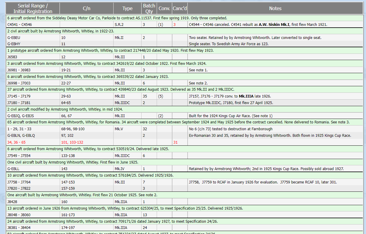Click c/n cell '29-63'

click(87, 96)
